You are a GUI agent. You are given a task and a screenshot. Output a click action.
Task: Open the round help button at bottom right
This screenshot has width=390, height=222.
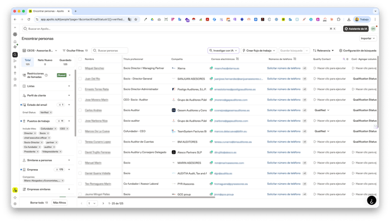(x=372, y=200)
